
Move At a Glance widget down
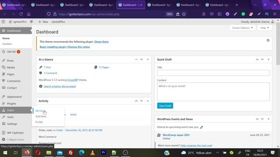tap(142, 59)
